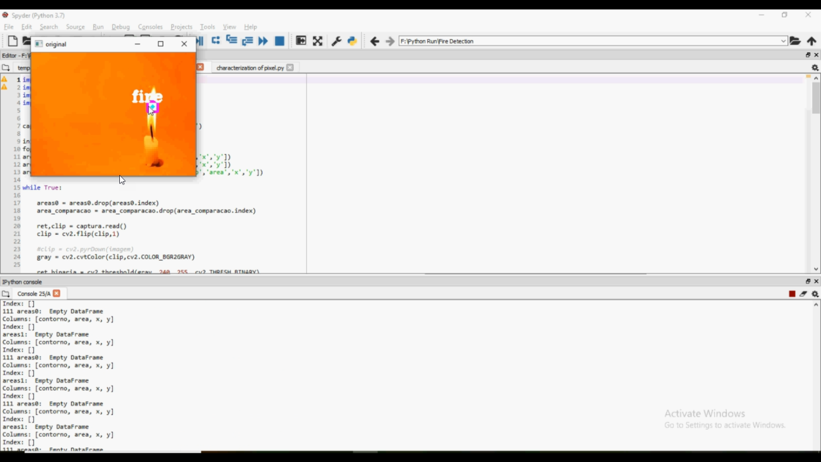
Task: Open the Consoles menu
Action: (x=150, y=27)
